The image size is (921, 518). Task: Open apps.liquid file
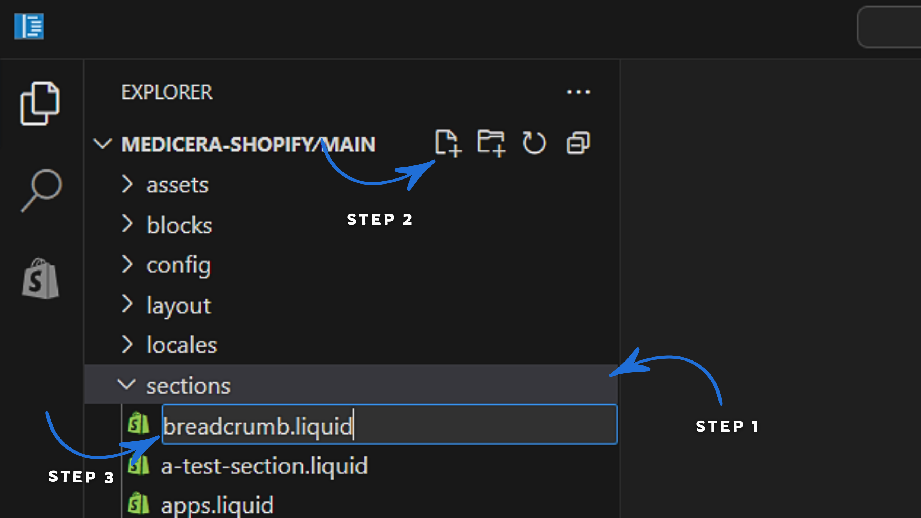point(217,505)
